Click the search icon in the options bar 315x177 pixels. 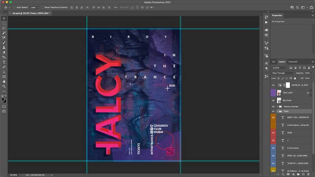297,7
